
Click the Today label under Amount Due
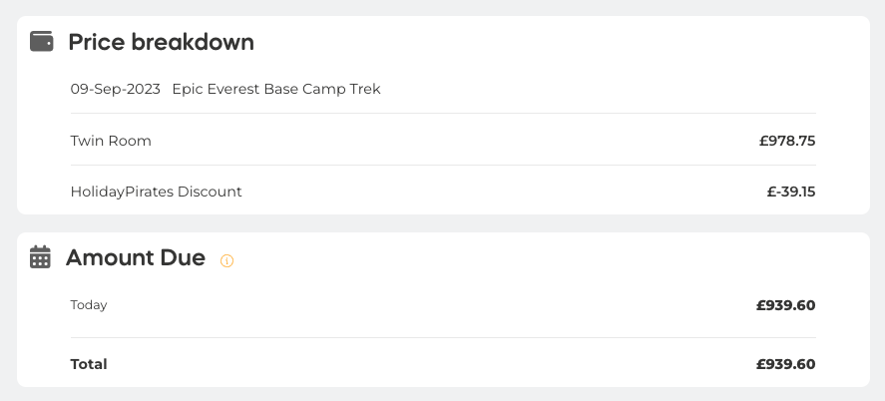pyautogui.click(x=89, y=305)
